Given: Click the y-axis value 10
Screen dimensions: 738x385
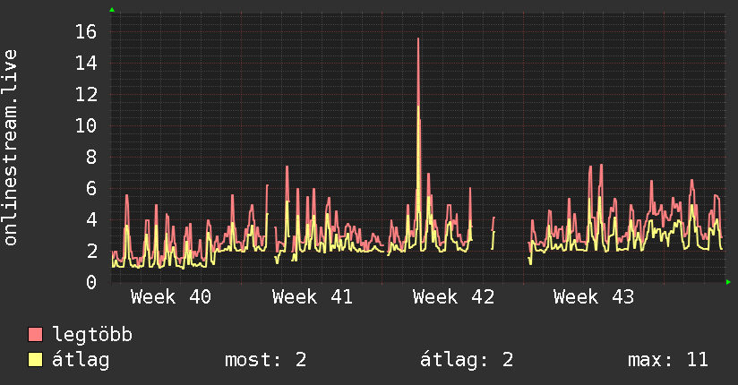Looking at the screenshot, I should coord(86,125).
